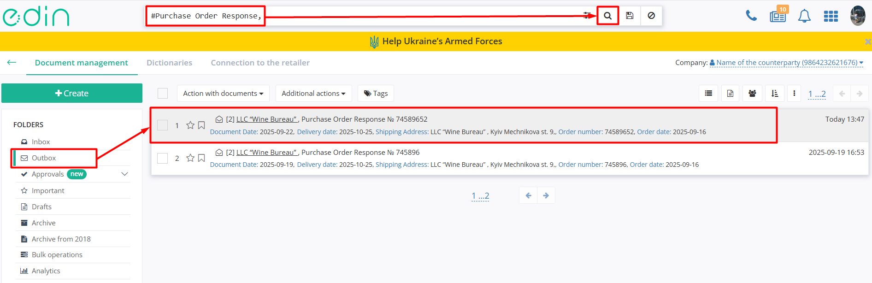
Task: Click the Create button
Action: tap(72, 93)
